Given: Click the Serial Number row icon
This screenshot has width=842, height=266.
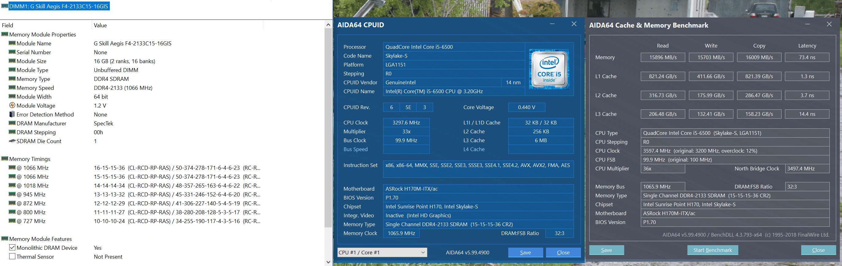Looking at the screenshot, I should tap(12, 52).
